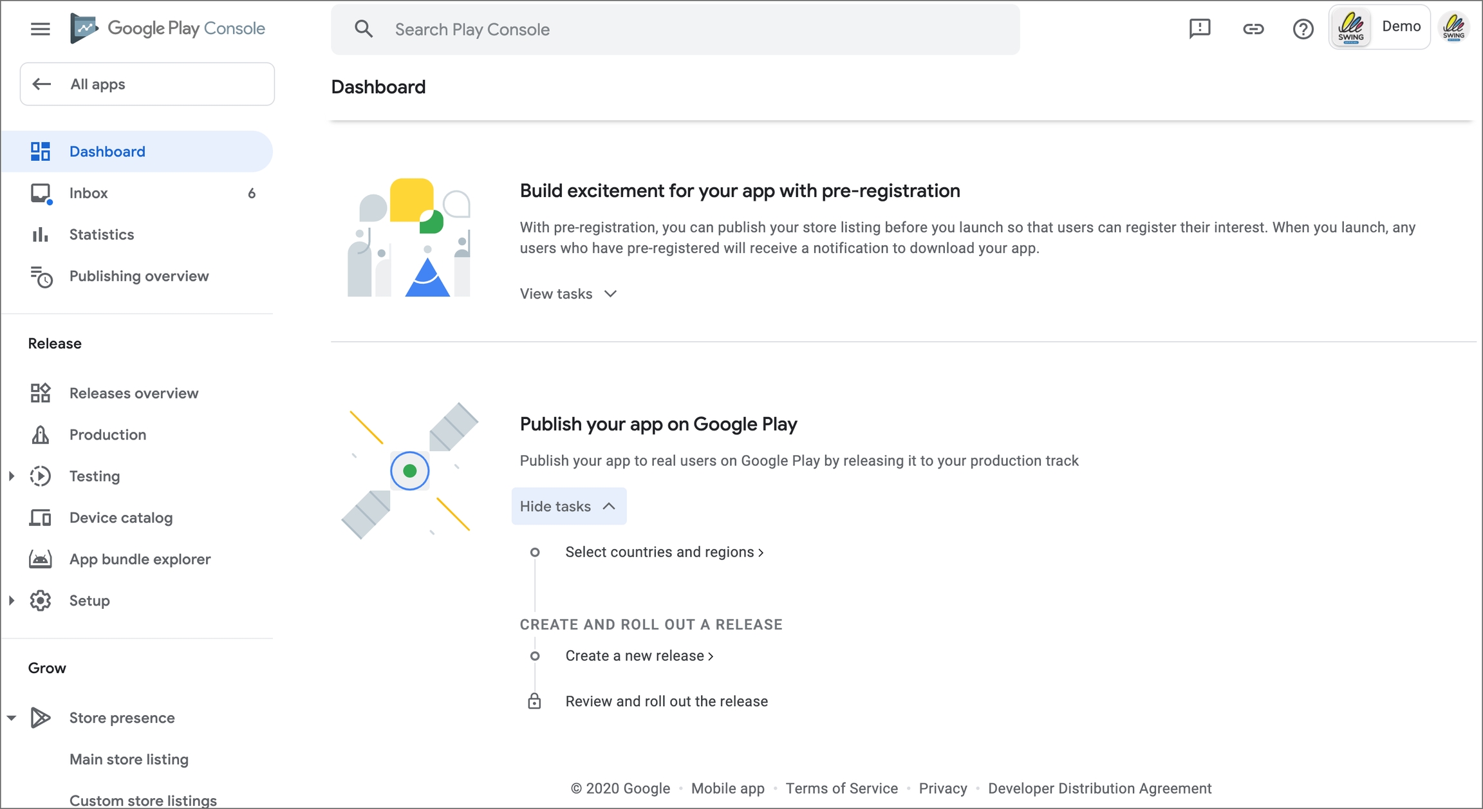
Task: Click the search magnifier icon
Action: 364,29
